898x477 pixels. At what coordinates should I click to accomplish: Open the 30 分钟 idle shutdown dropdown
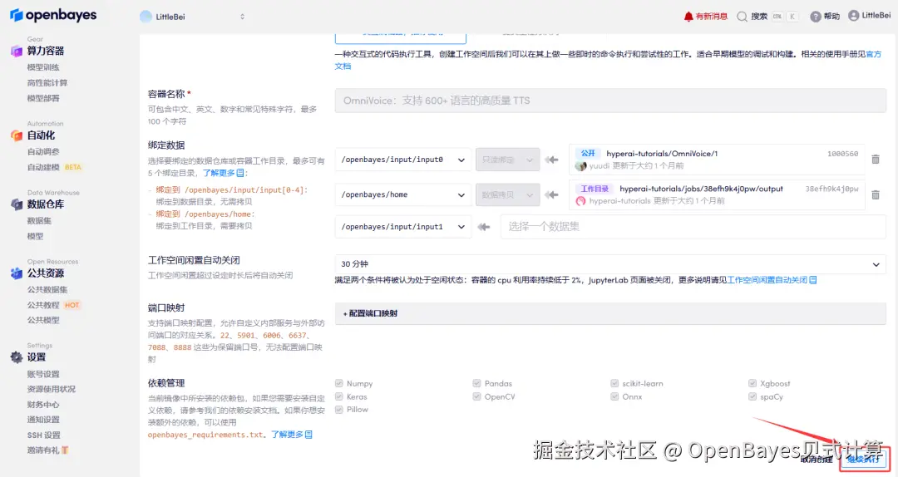610,264
